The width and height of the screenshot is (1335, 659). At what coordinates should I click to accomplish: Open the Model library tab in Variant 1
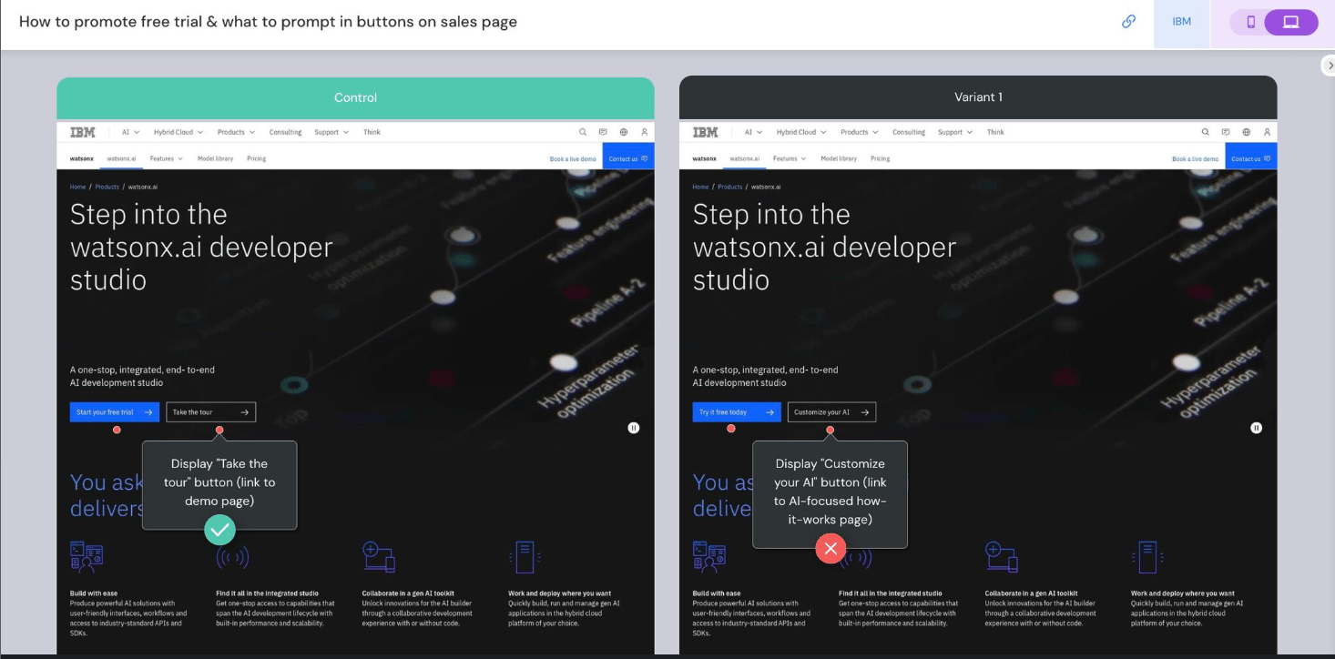(x=838, y=158)
